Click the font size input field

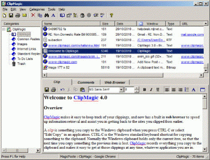(130, 89)
